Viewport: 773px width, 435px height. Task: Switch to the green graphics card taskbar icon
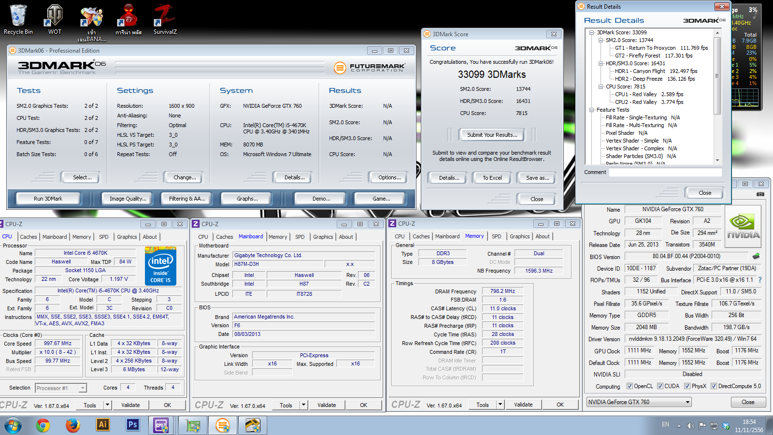(x=193, y=425)
